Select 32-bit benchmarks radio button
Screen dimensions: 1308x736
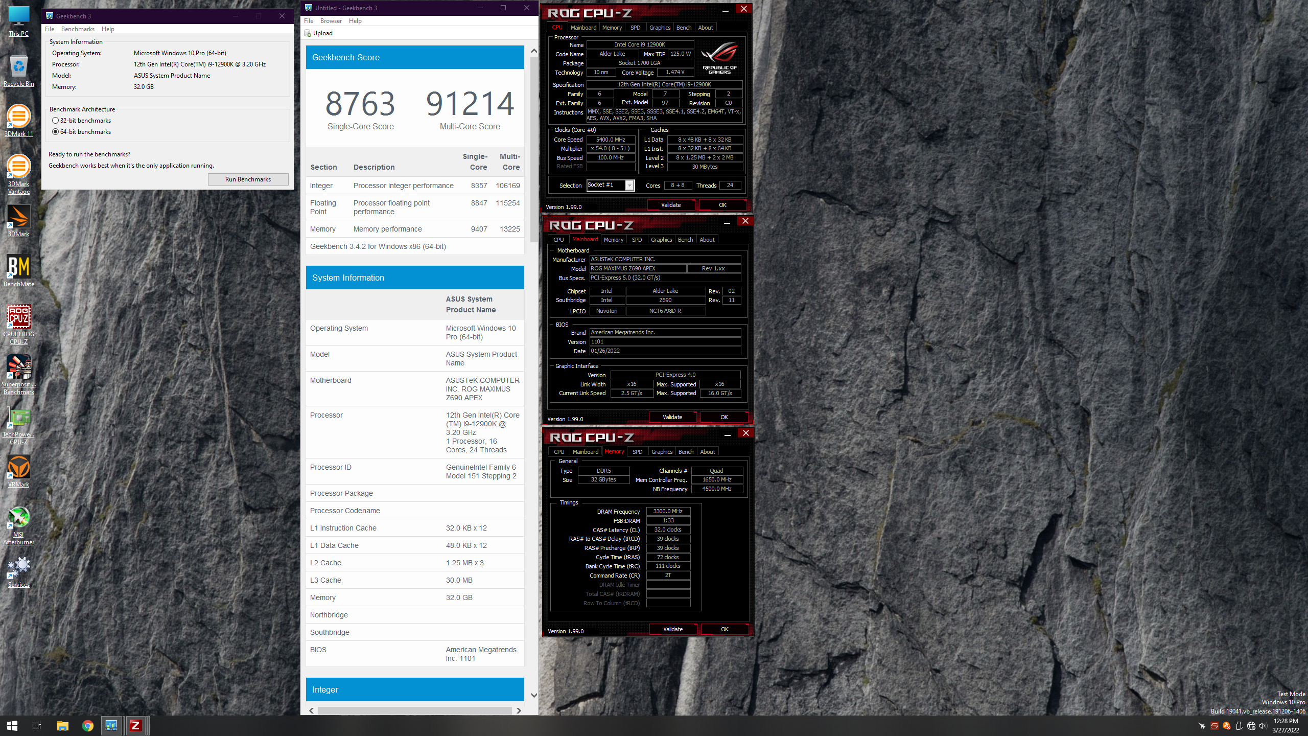55,121
